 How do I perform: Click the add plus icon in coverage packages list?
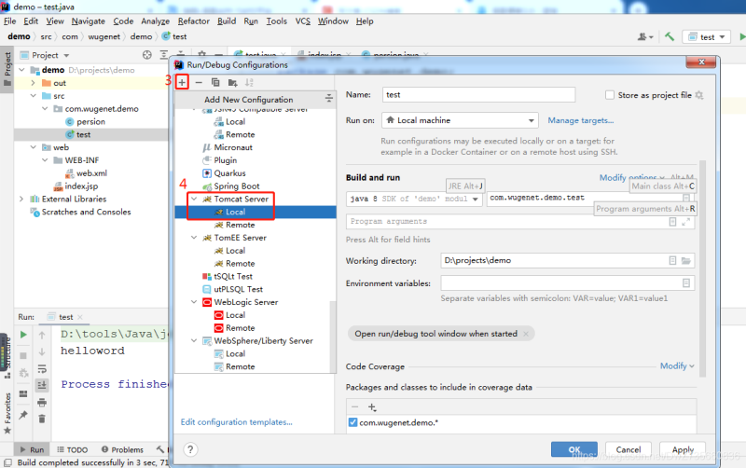(372, 407)
